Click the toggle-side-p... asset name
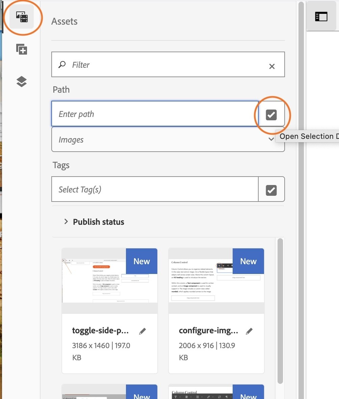Viewport: 339px width, 399px height. (x=100, y=331)
